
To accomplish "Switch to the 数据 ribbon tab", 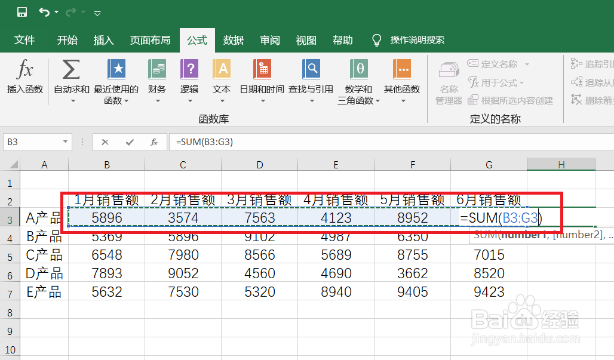I will pos(234,40).
